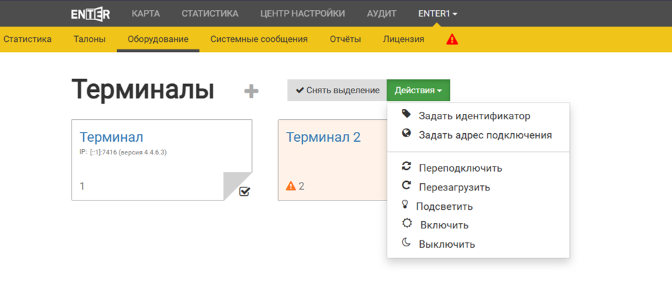Click the reconnect arrows icon beside Переподключить
The width and height of the screenshot is (672, 293).
pyautogui.click(x=407, y=167)
